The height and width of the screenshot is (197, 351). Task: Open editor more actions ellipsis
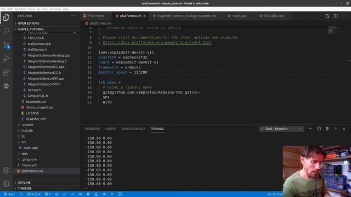coord(344,16)
